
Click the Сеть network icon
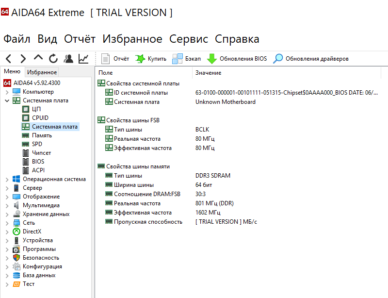(x=16, y=223)
